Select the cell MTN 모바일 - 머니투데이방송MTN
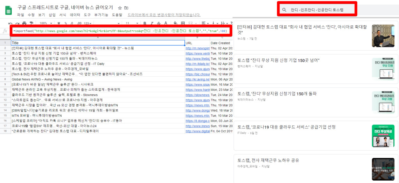This screenshot has height=183, width=399. [x=98, y=116]
